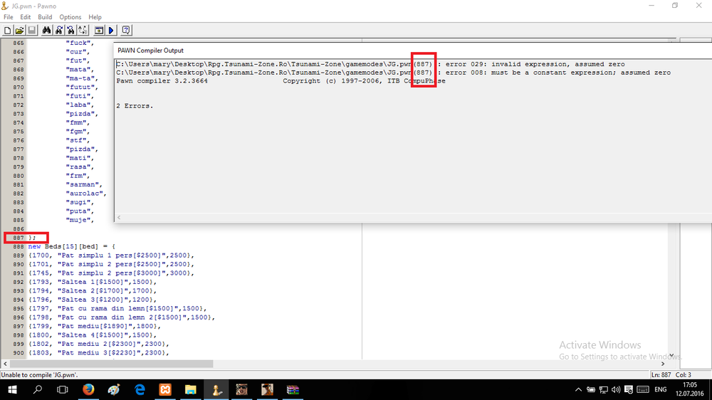Click the down arrow of editor vertical scrollbar
Image resolution: width=712 pixels, height=400 pixels.
click(671, 355)
